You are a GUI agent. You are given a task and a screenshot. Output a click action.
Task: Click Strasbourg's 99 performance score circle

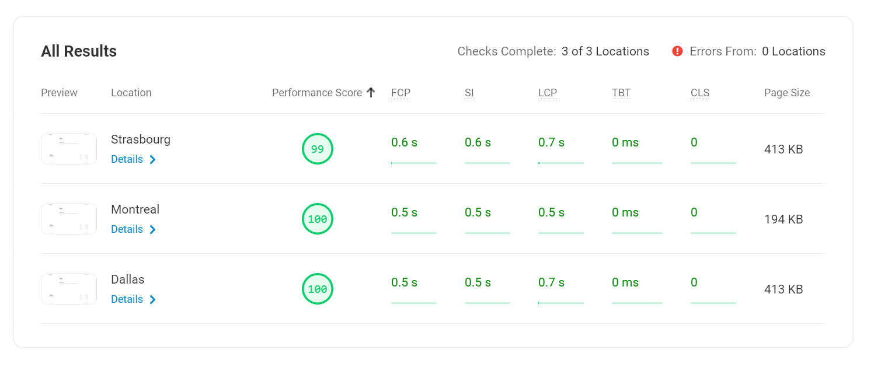coord(317,149)
